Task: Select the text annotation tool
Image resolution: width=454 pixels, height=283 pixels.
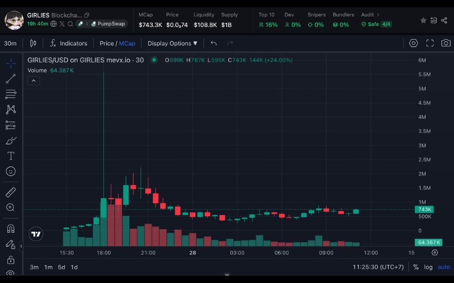Action: click(x=11, y=156)
